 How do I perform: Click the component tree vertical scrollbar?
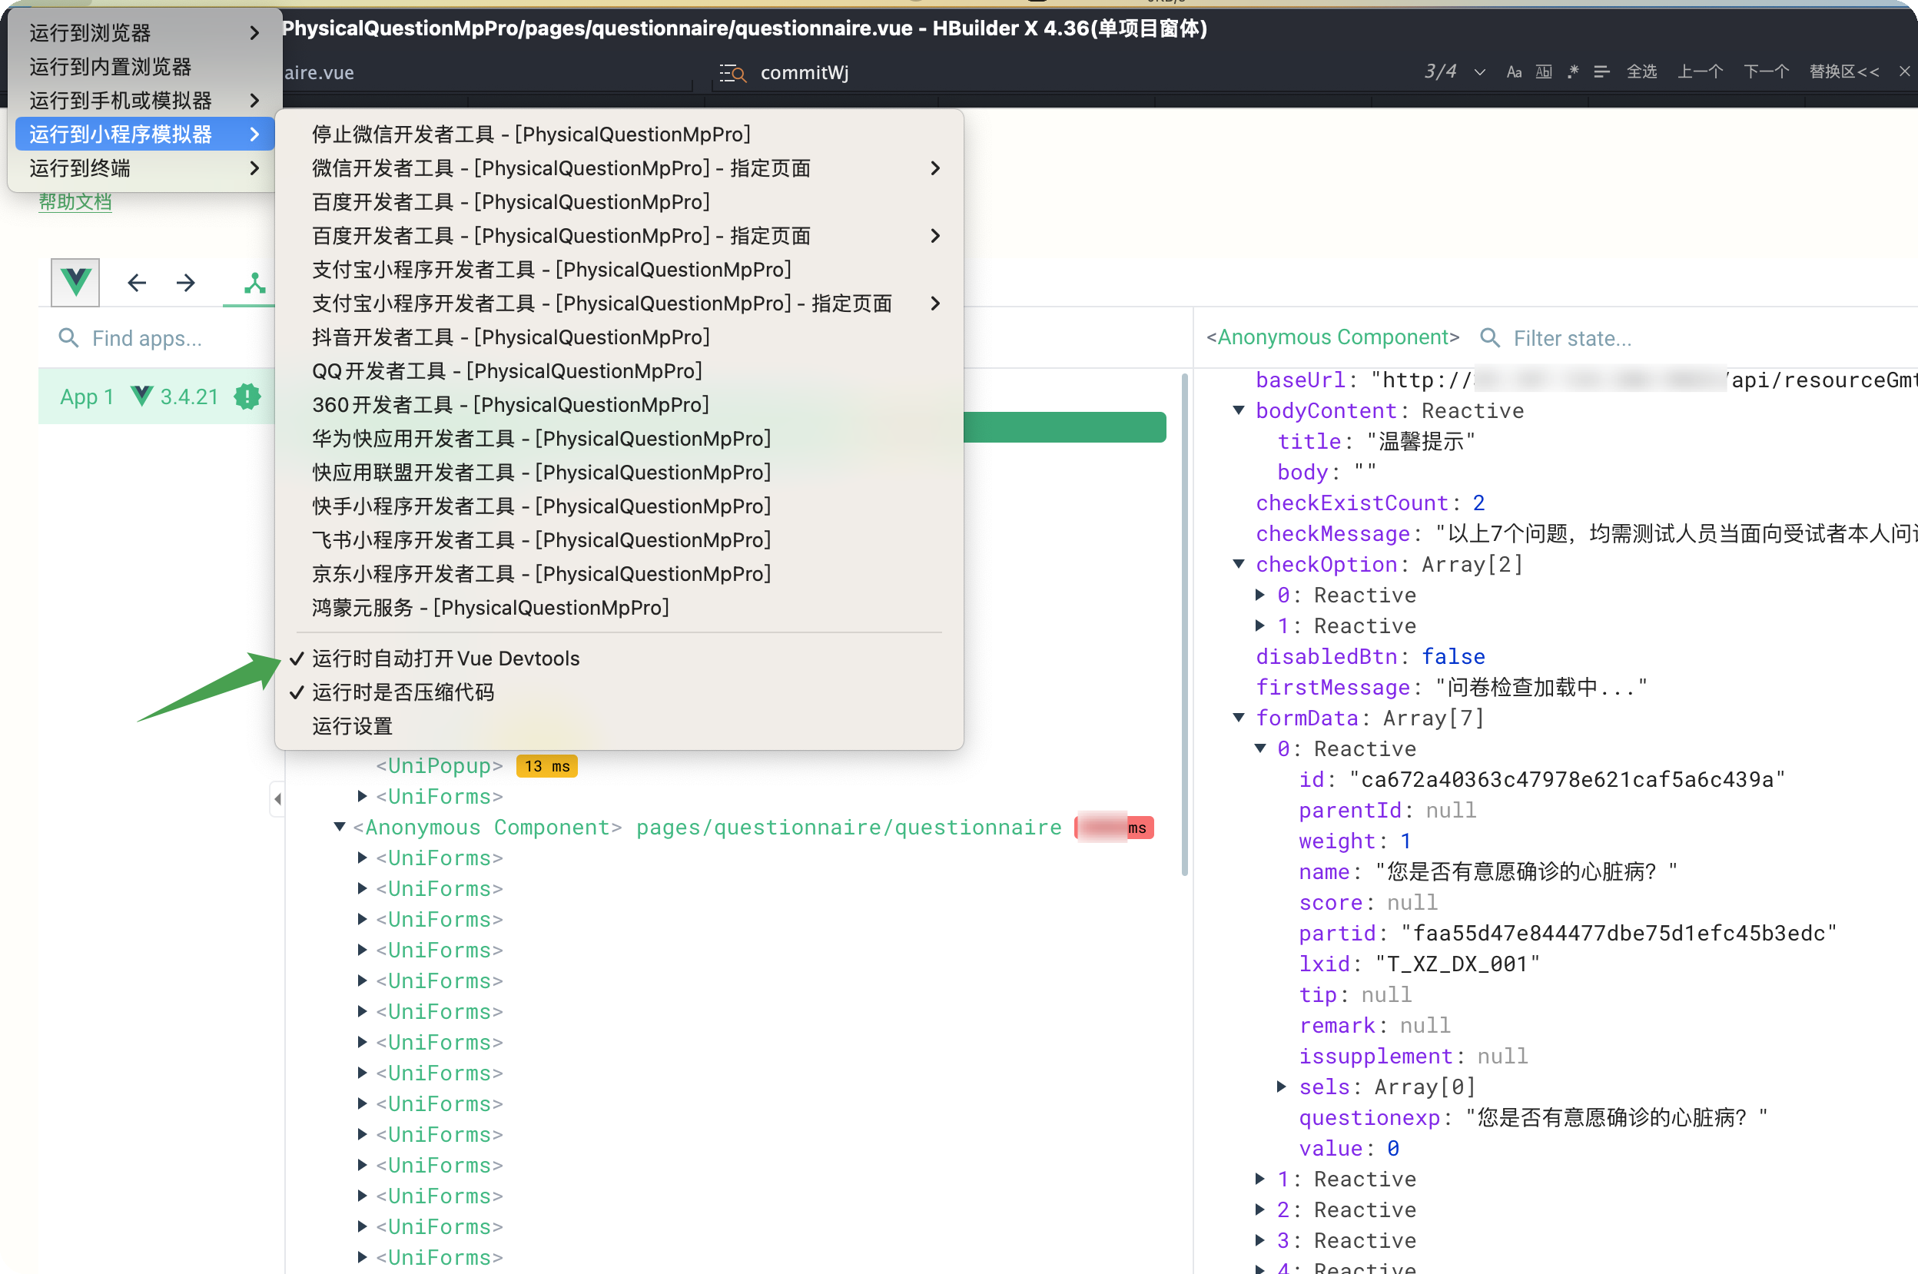(1184, 625)
